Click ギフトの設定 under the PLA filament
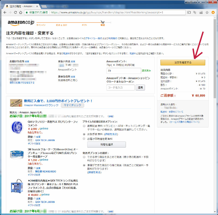The height and width of the screenshot is (215, 218). 34,144
